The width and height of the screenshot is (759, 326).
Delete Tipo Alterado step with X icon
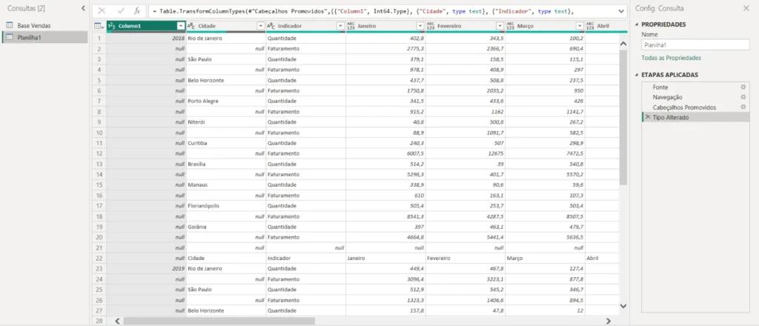[647, 118]
